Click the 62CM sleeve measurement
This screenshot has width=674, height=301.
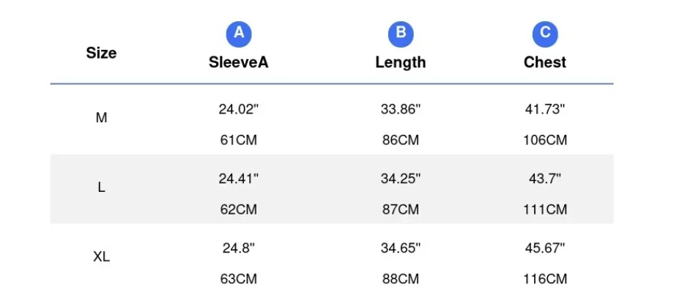[239, 209]
